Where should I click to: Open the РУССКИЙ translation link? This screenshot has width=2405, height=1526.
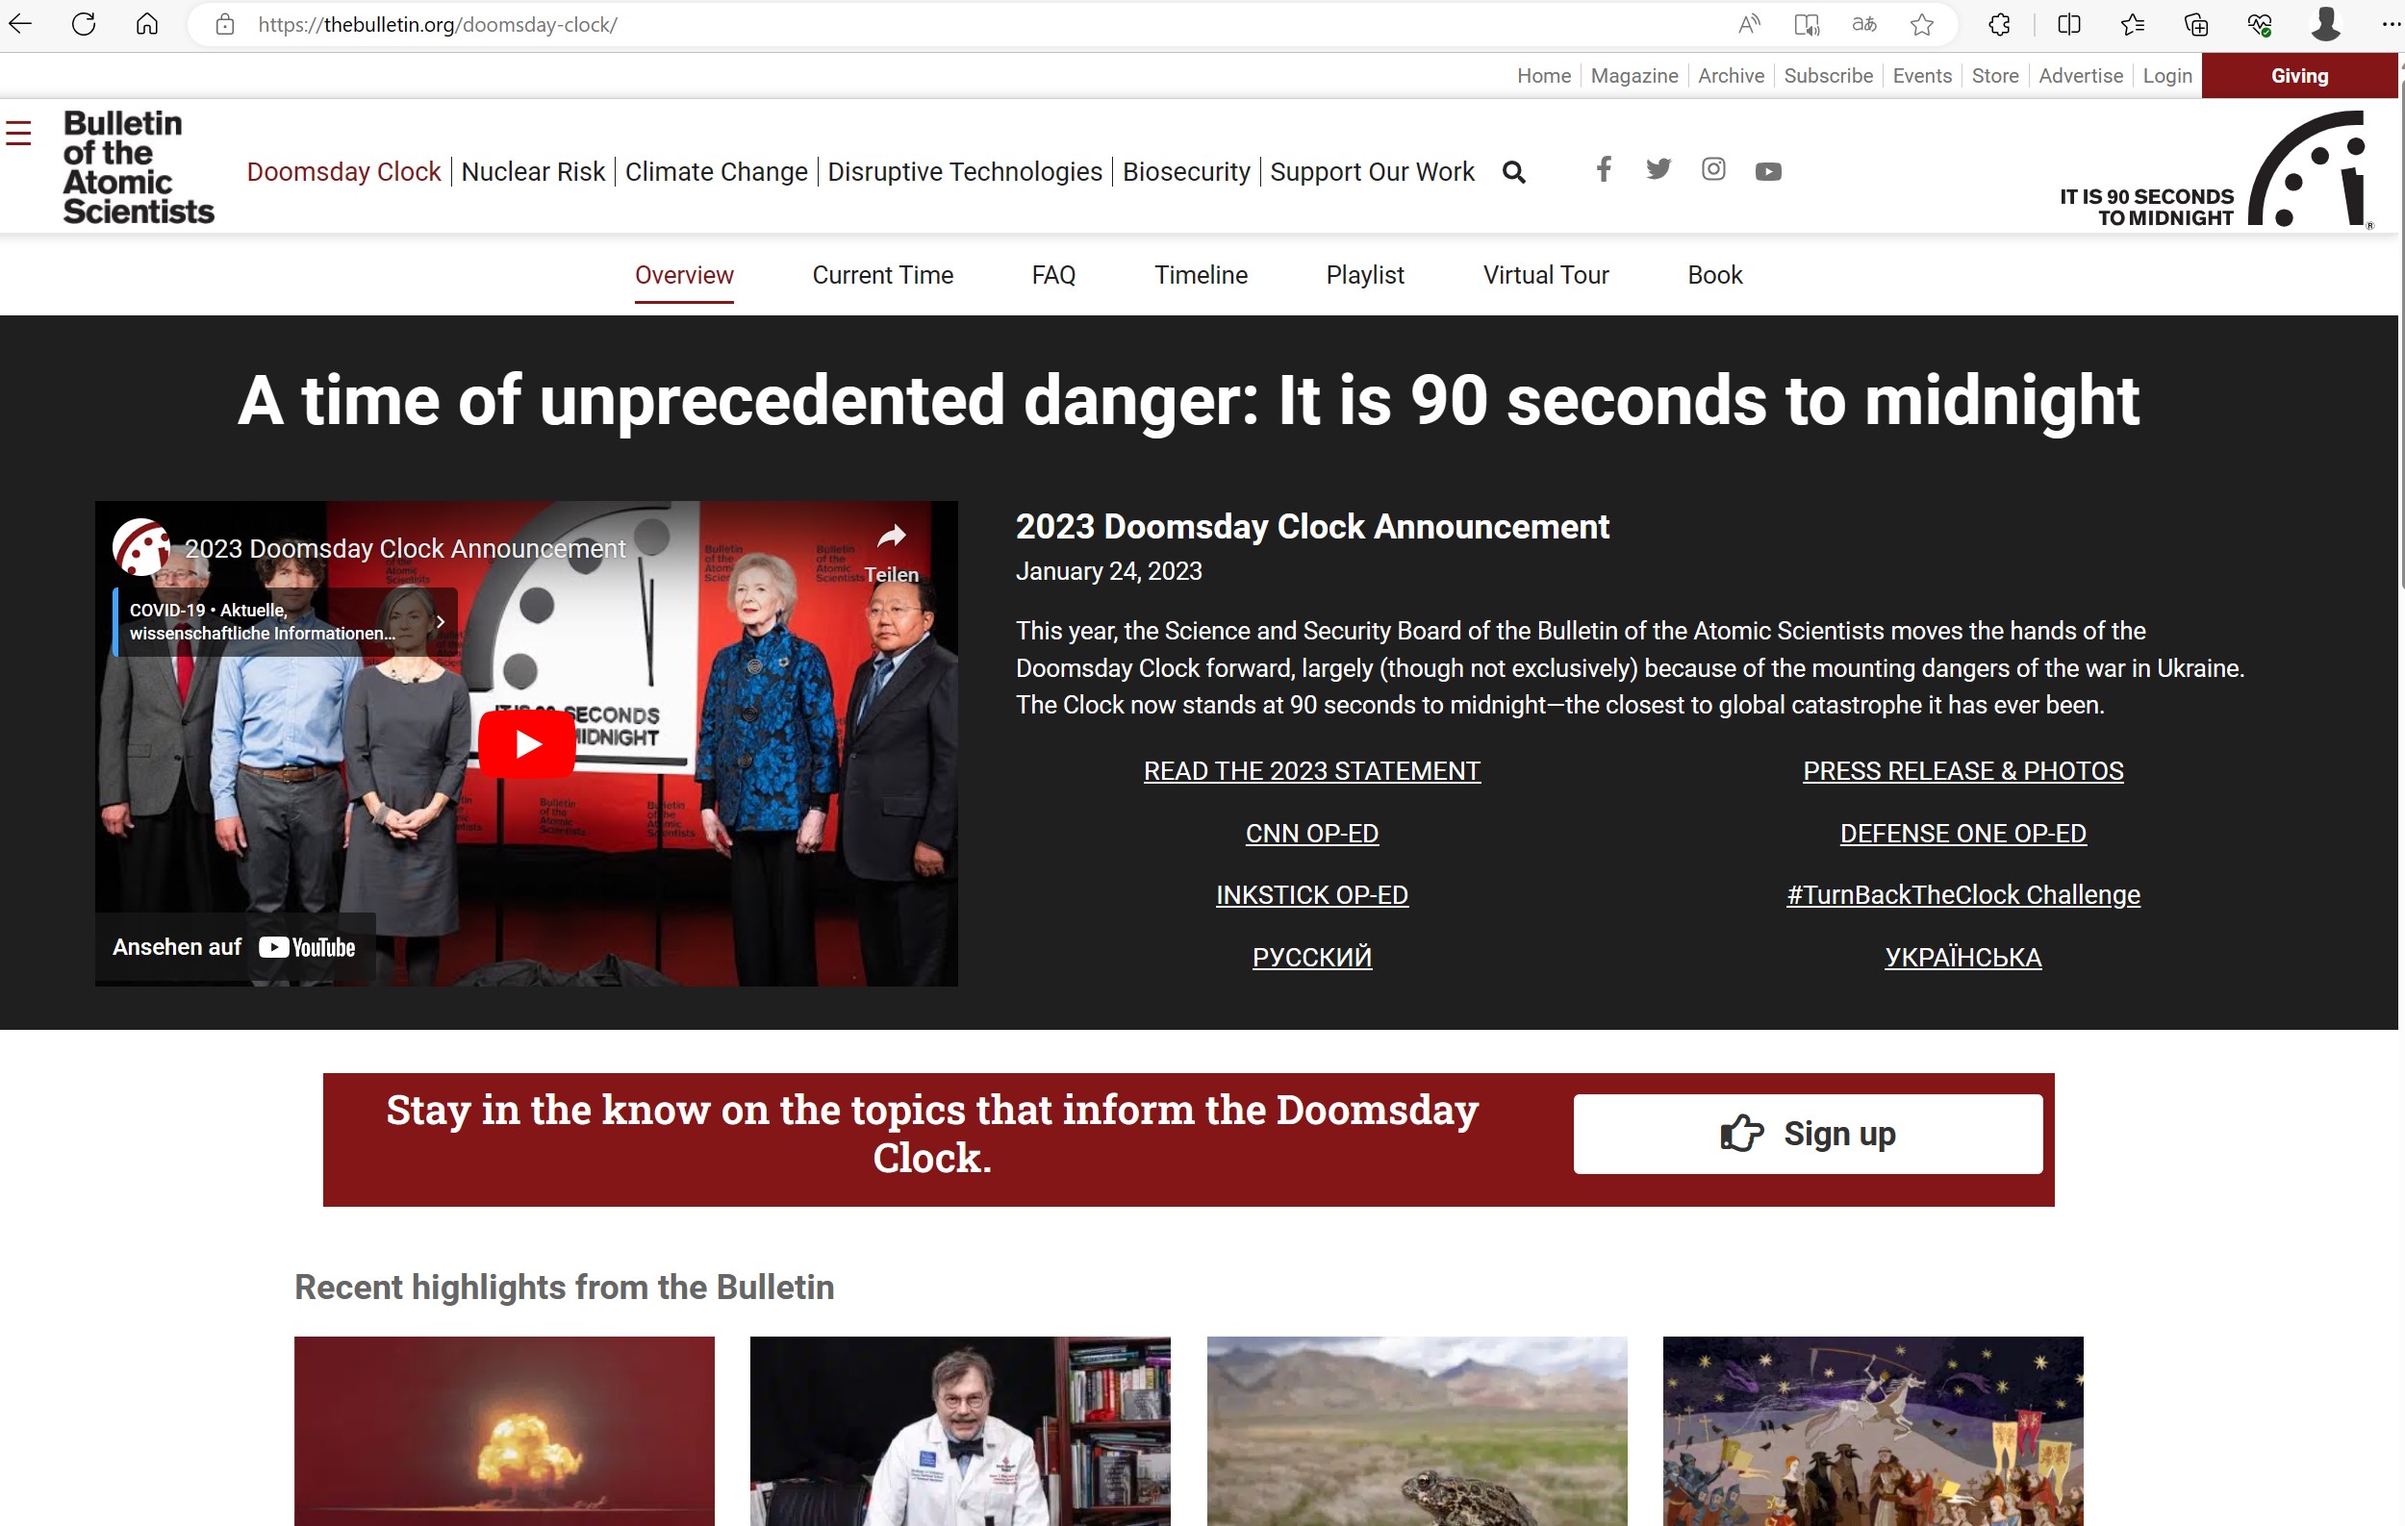click(x=1311, y=957)
